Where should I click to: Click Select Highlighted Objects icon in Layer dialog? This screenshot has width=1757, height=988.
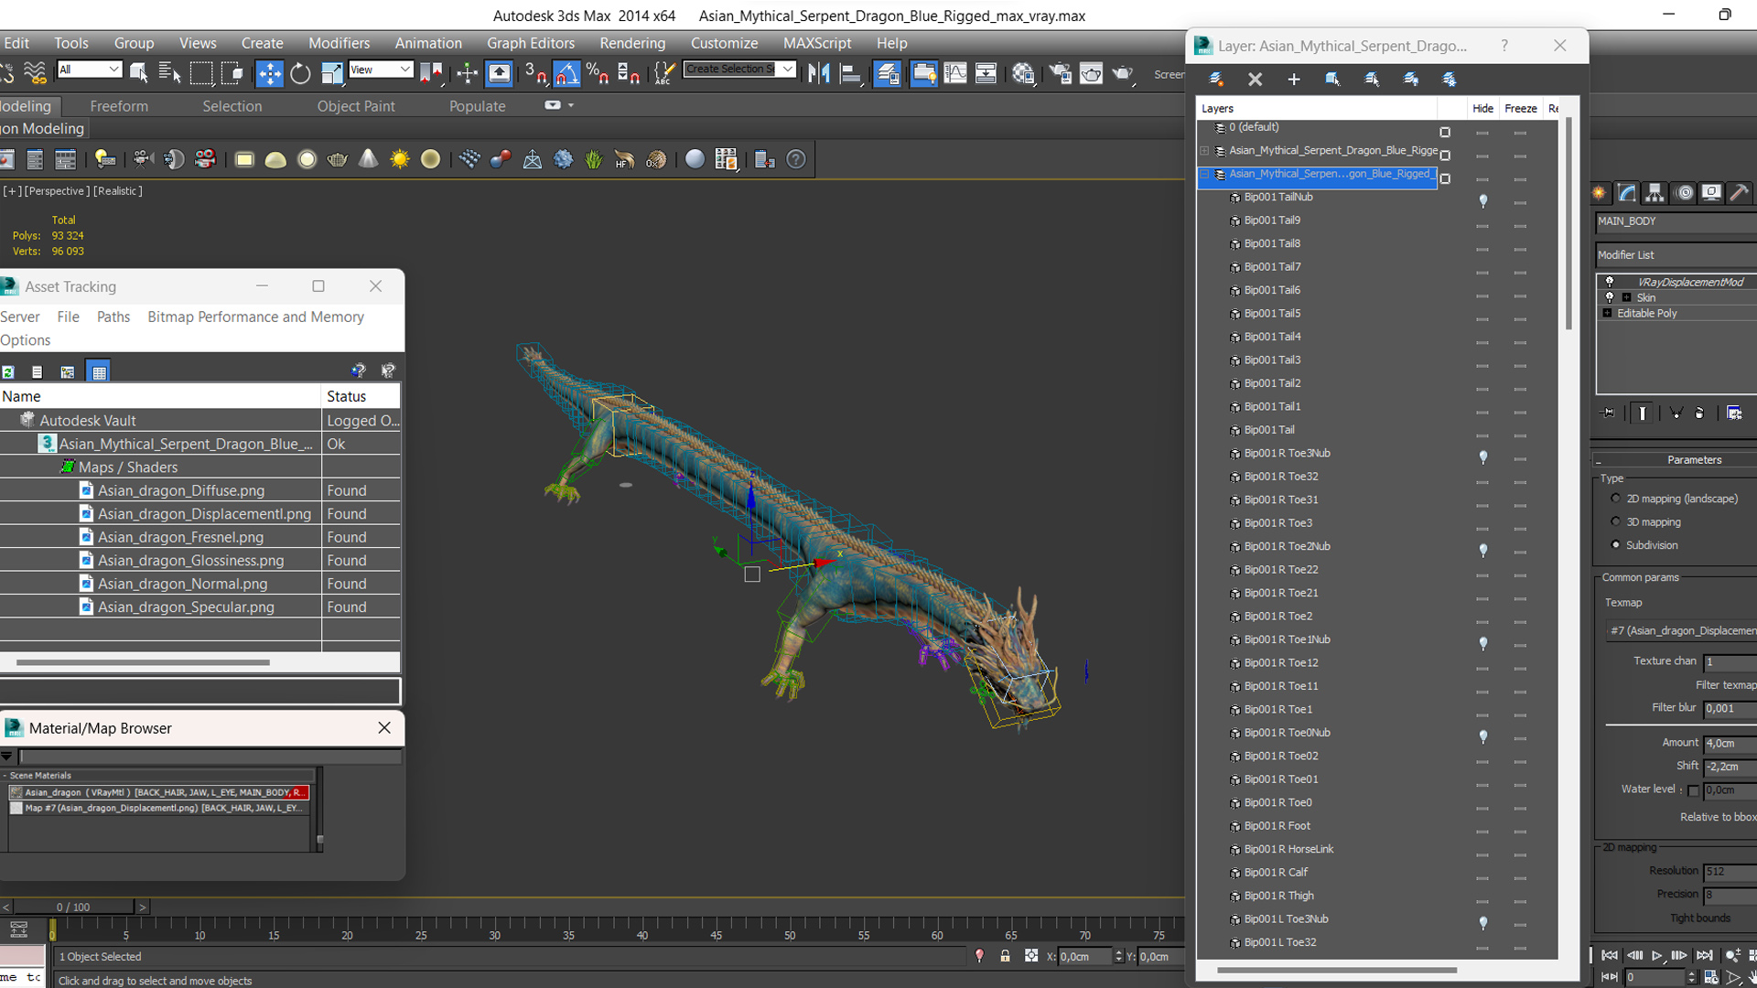point(1332,80)
